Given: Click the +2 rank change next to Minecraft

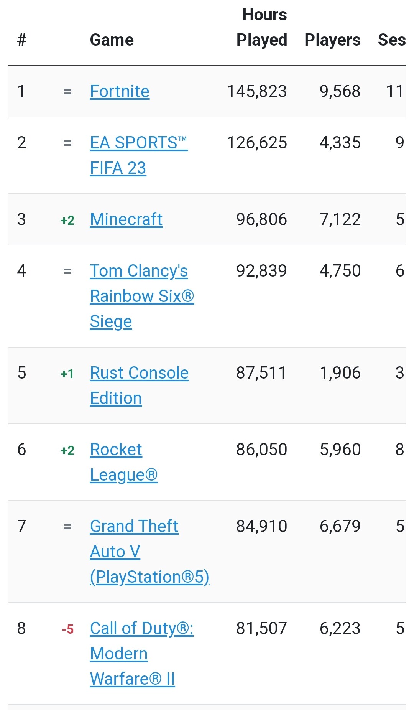Looking at the screenshot, I should (x=67, y=220).
